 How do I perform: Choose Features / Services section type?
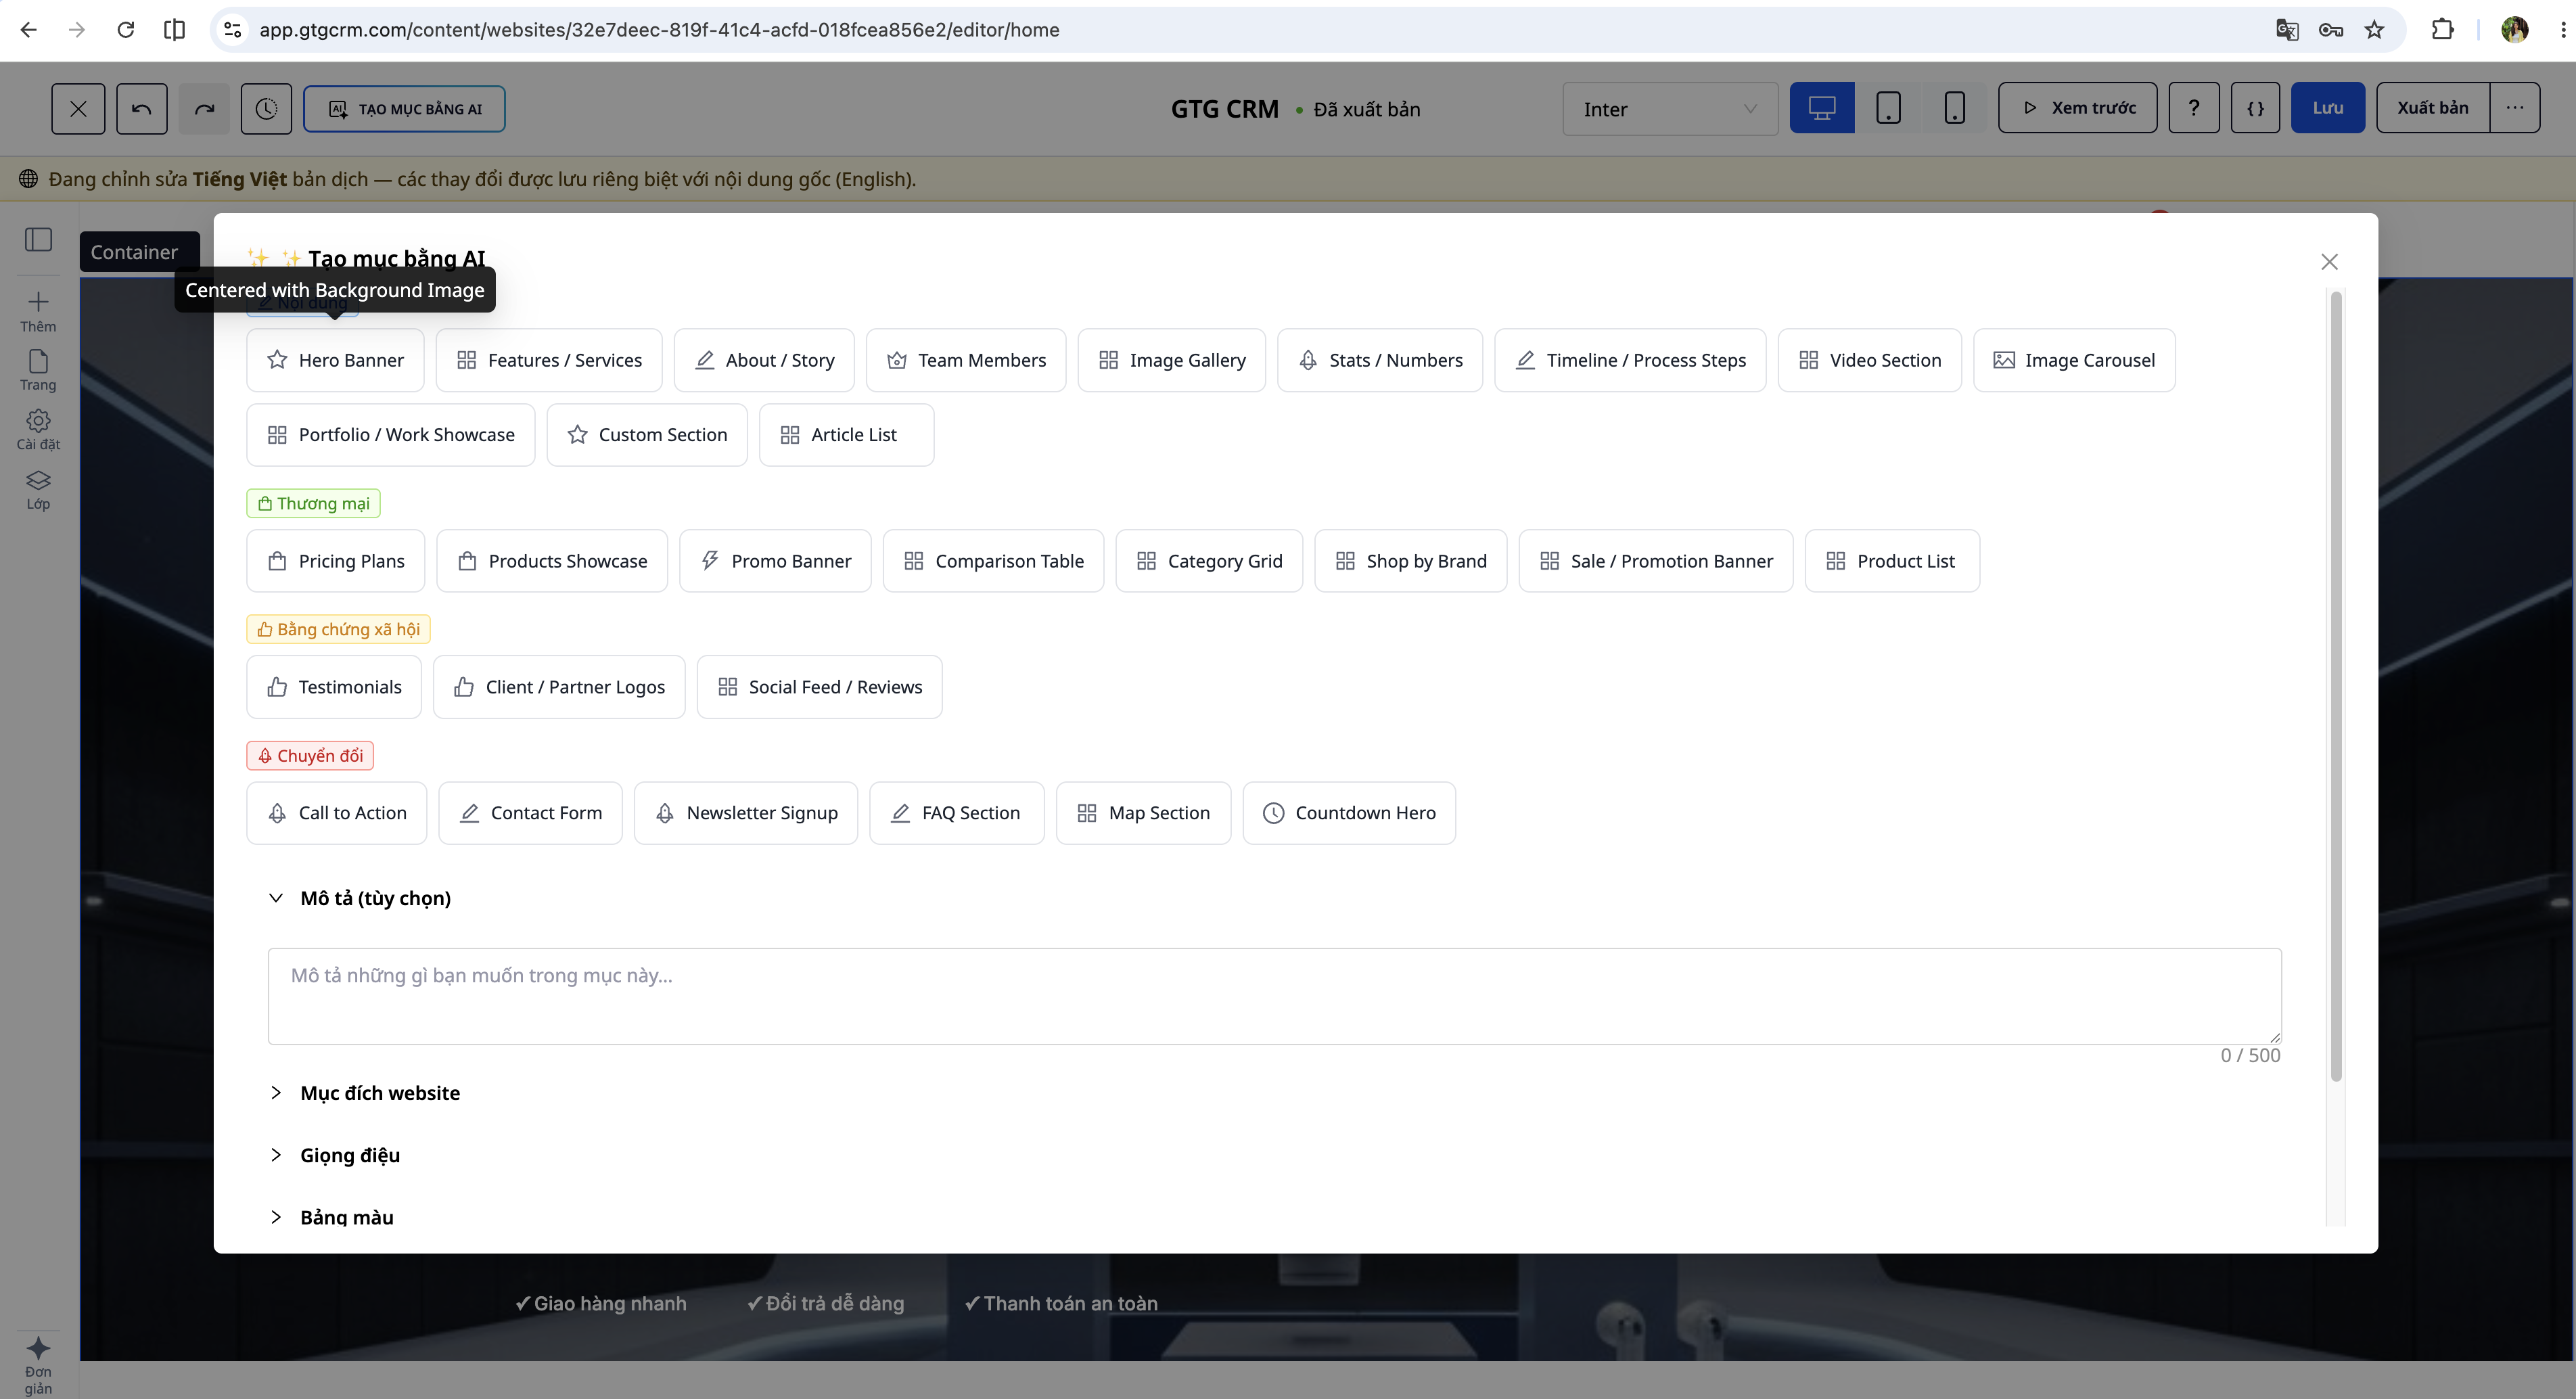(549, 360)
